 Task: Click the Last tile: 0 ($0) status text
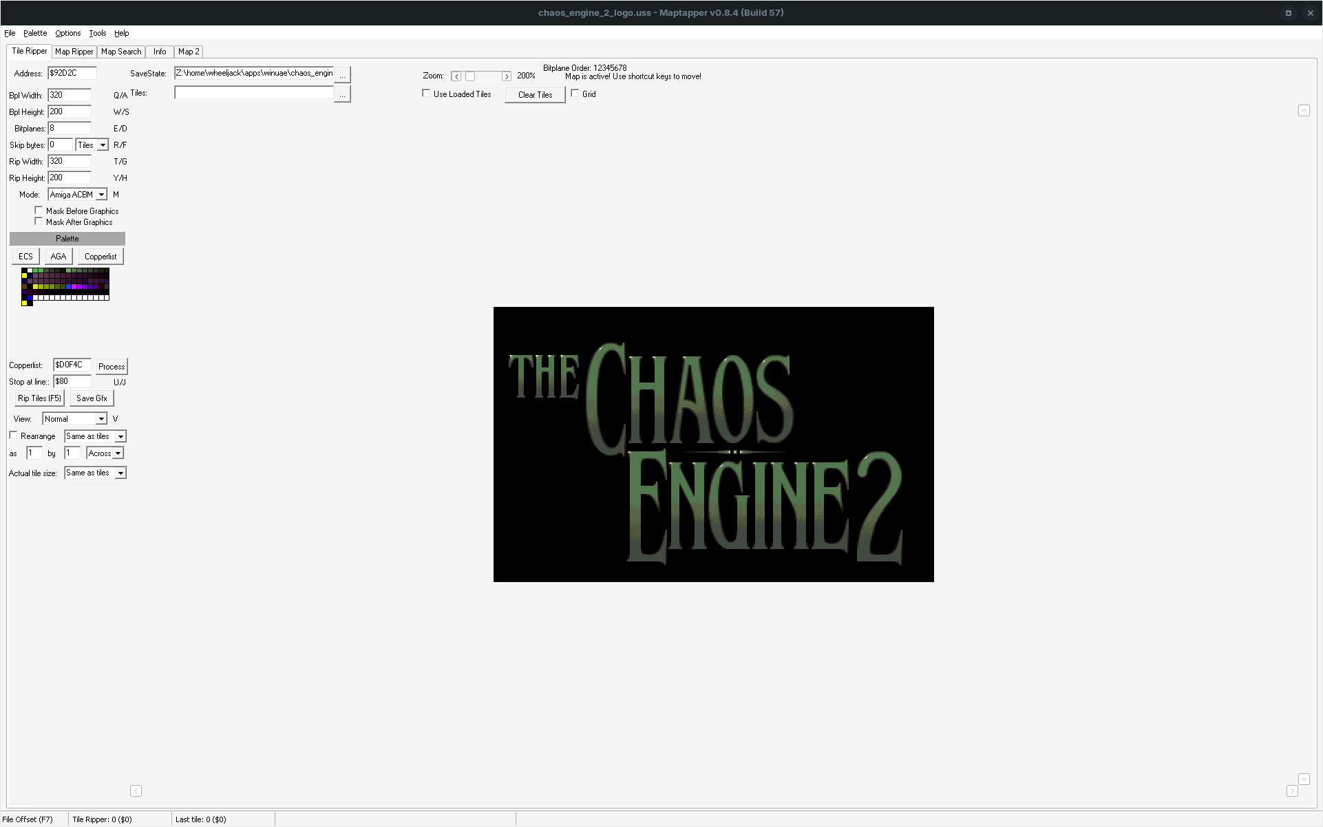pos(200,819)
